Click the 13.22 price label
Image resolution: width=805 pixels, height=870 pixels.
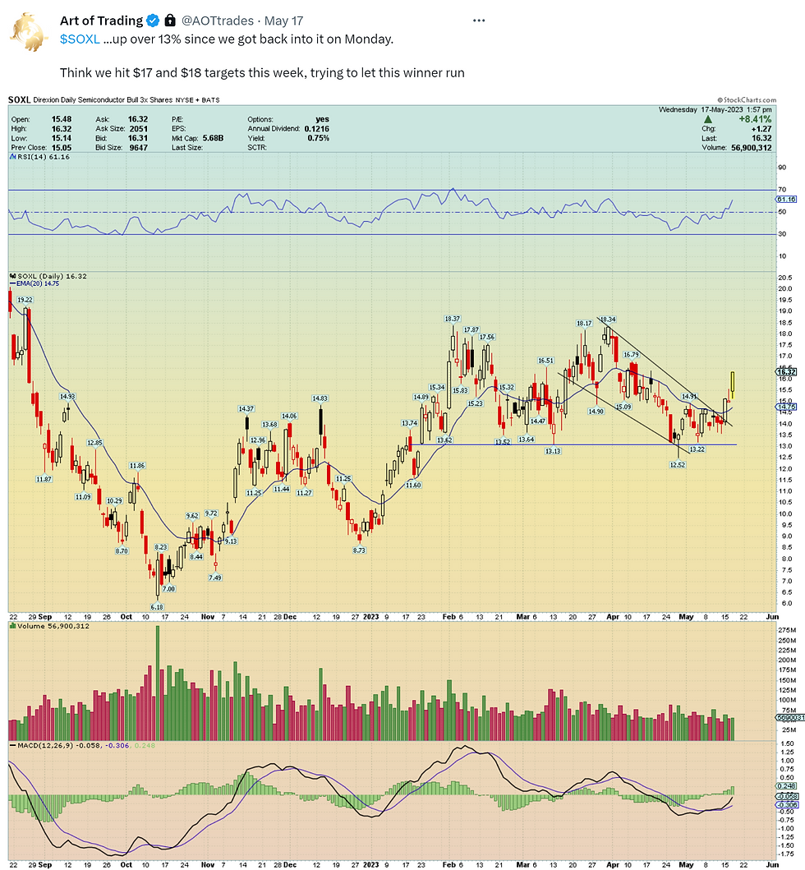coord(697,449)
